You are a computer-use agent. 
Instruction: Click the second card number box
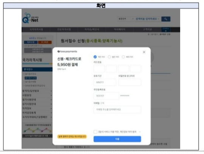coord(111,69)
